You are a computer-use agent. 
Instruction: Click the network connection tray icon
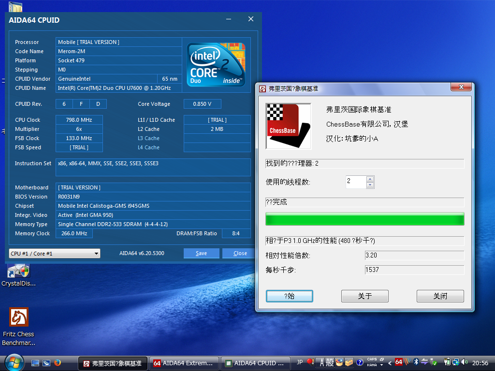(456, 362)
